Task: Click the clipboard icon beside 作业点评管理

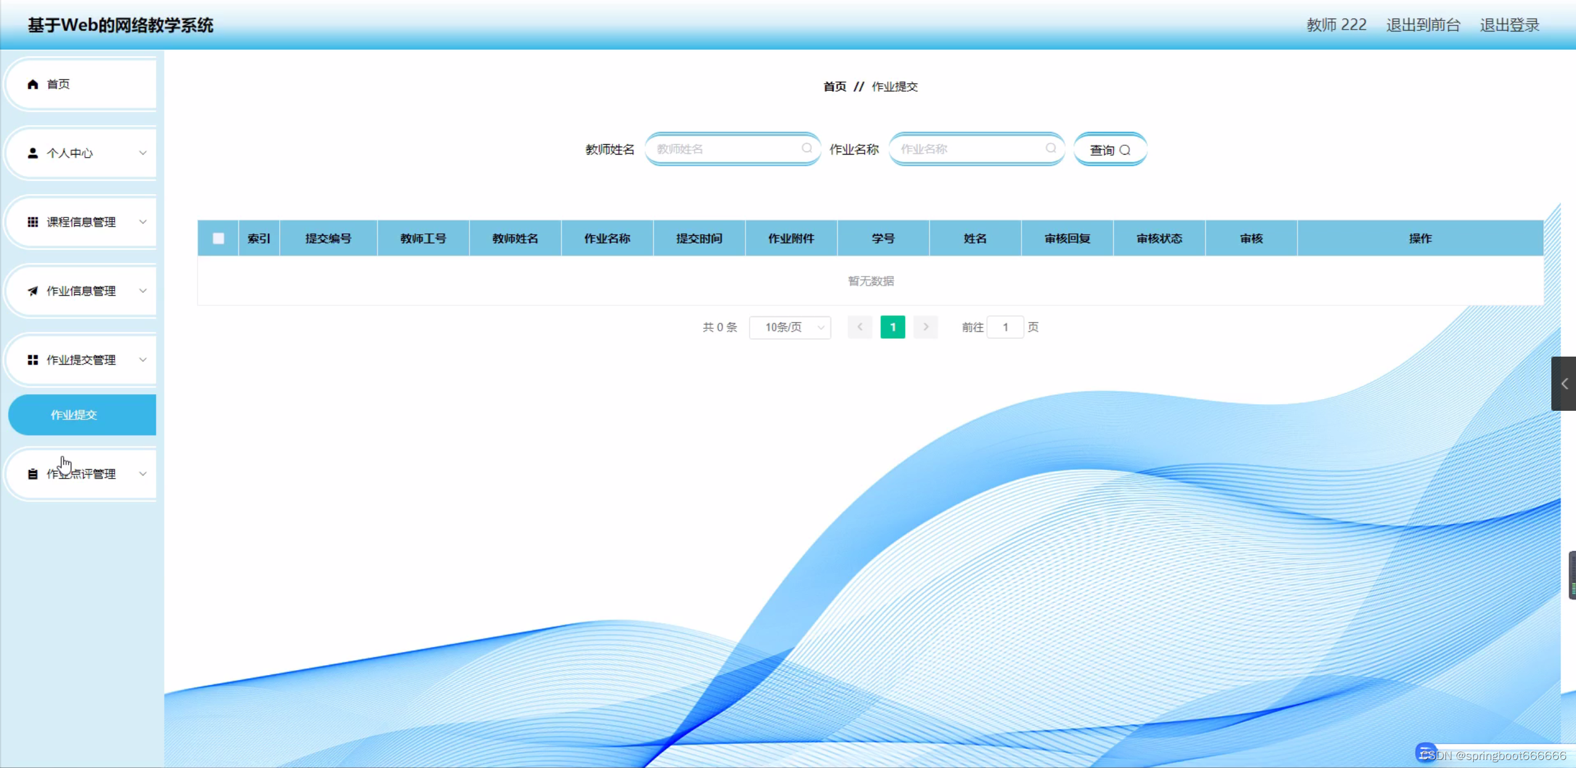Action: click(33, 474)
